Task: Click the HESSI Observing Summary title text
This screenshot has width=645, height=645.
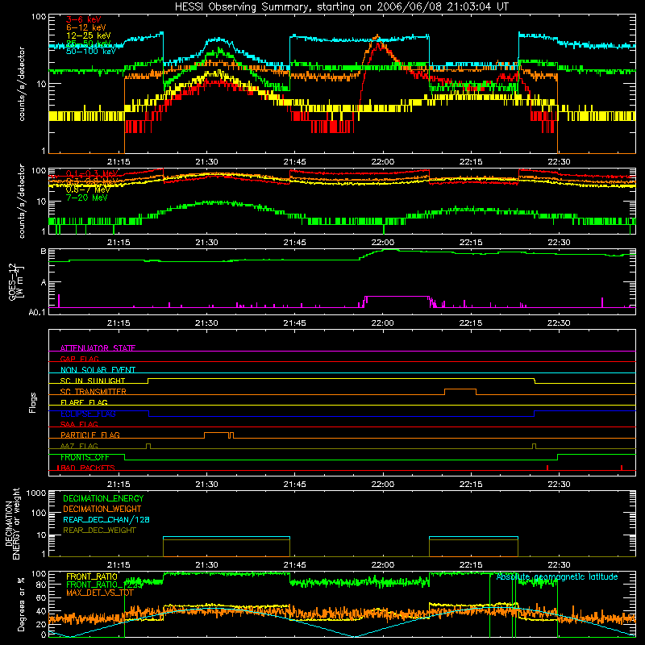Action: click(341, 6)
